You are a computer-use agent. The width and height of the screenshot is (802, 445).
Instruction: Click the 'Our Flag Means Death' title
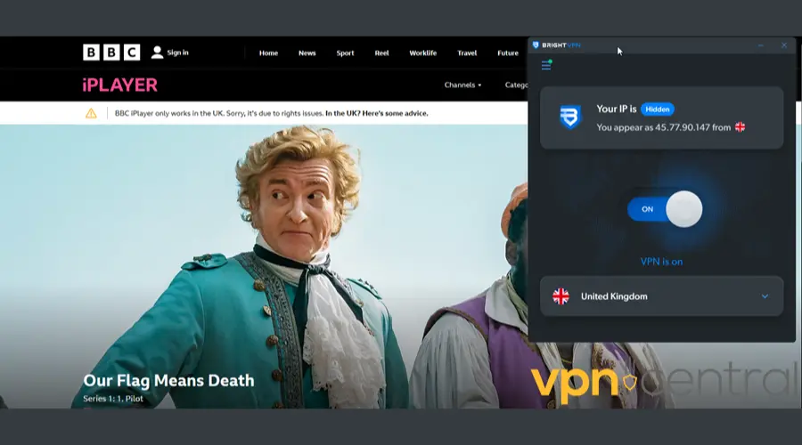(168, 381)
